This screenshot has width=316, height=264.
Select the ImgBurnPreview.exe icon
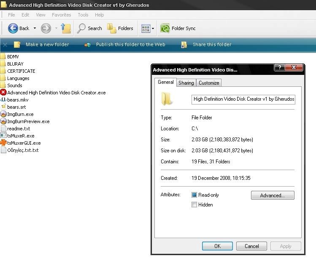pyautogui.click(x=3, y=121)
